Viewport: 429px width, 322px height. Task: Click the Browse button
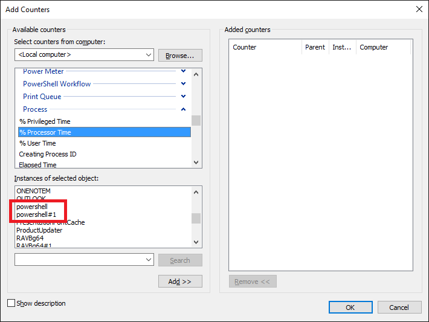180,56
